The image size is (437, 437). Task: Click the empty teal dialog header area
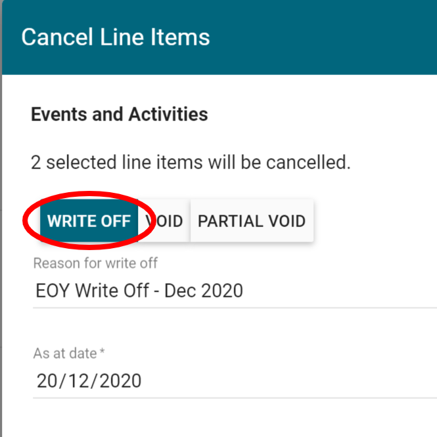point(329,37)
